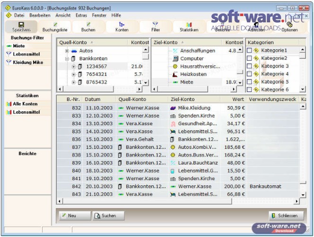Click the Speichern toolbar icon

pyautogui.click(x=21, y=25)
